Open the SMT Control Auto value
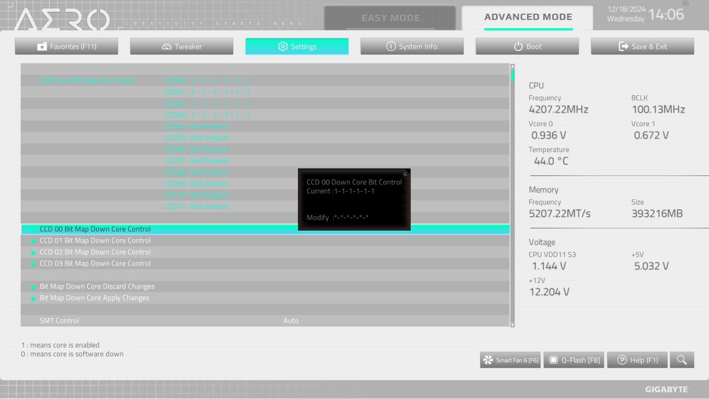Image resolution: width=709 pixels, height=399 pixels. pos(291,321)
